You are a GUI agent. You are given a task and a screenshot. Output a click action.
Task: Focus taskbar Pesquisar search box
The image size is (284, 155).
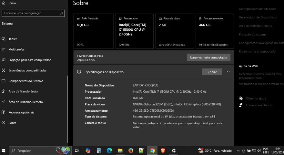[40, 151]
